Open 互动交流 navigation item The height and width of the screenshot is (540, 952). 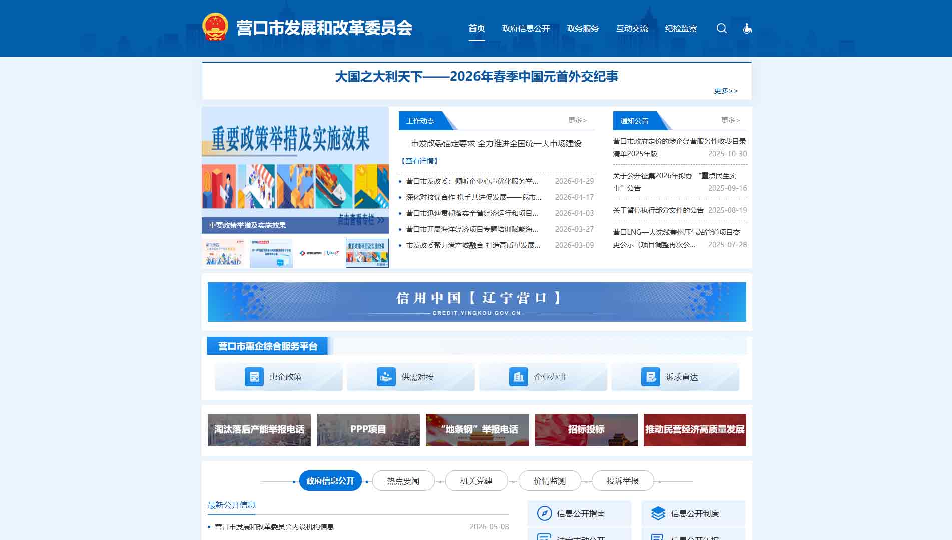[x=632, y=29]
